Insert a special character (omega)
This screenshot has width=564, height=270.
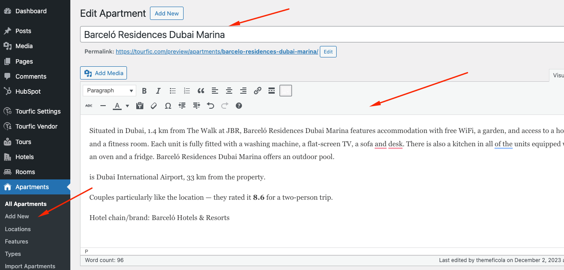[x=168, y=106]
